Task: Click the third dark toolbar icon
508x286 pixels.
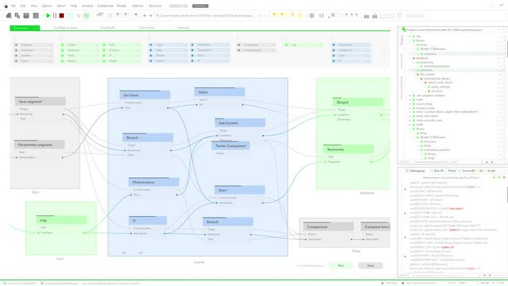Action: pyautogui.click(x=26, y=16)
